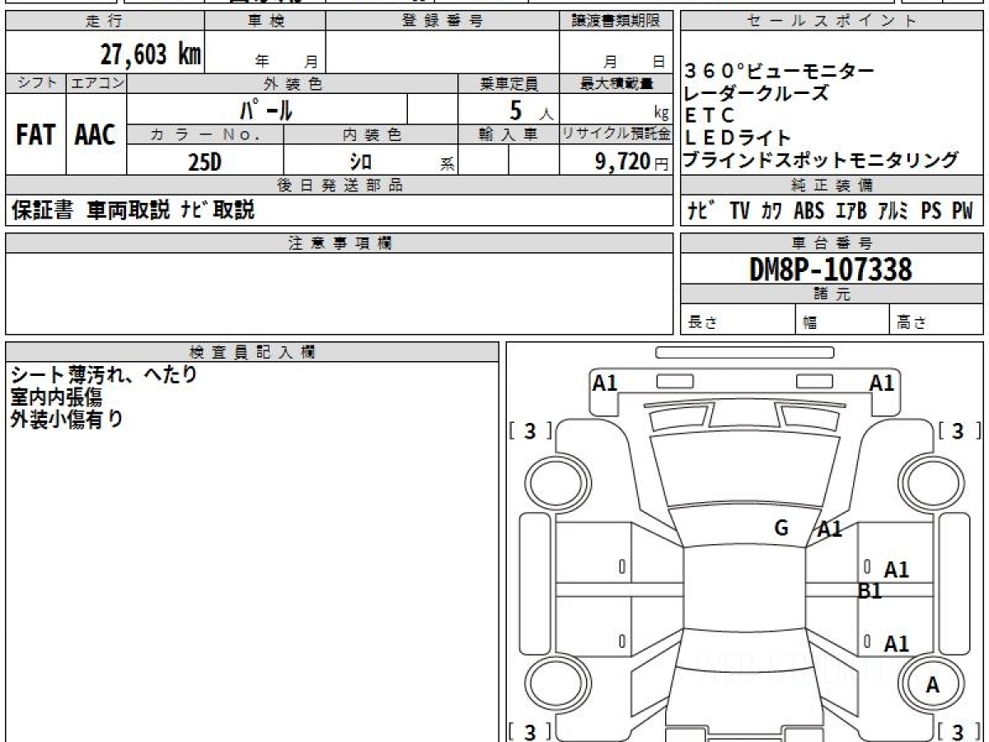Click the A1 mark right of G
This screenshot has width=989, height=742.
(x=829, y=530)
